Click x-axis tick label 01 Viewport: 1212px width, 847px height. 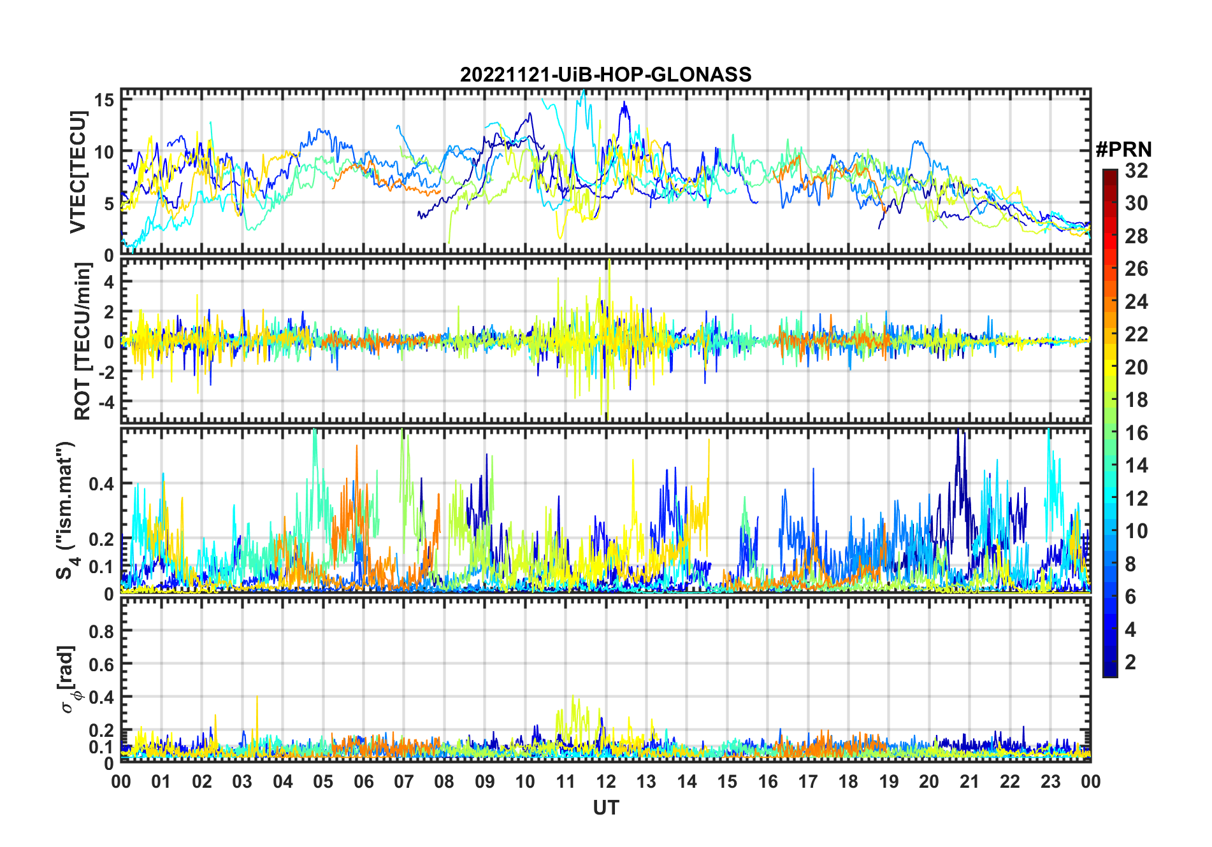point(161,782)
